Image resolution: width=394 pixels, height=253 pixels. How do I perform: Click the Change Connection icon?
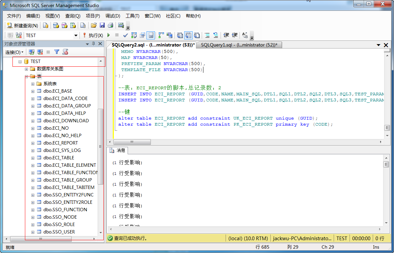pyautogui.click(x=19, y=35)
